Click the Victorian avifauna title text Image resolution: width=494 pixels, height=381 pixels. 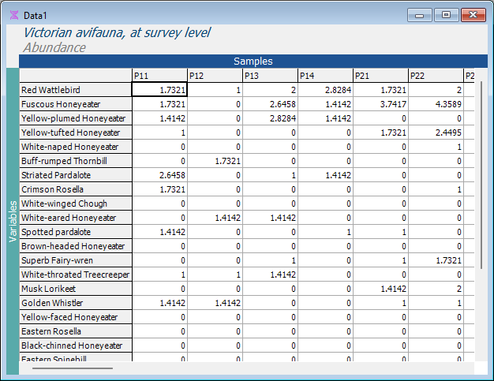pos(117,32)
